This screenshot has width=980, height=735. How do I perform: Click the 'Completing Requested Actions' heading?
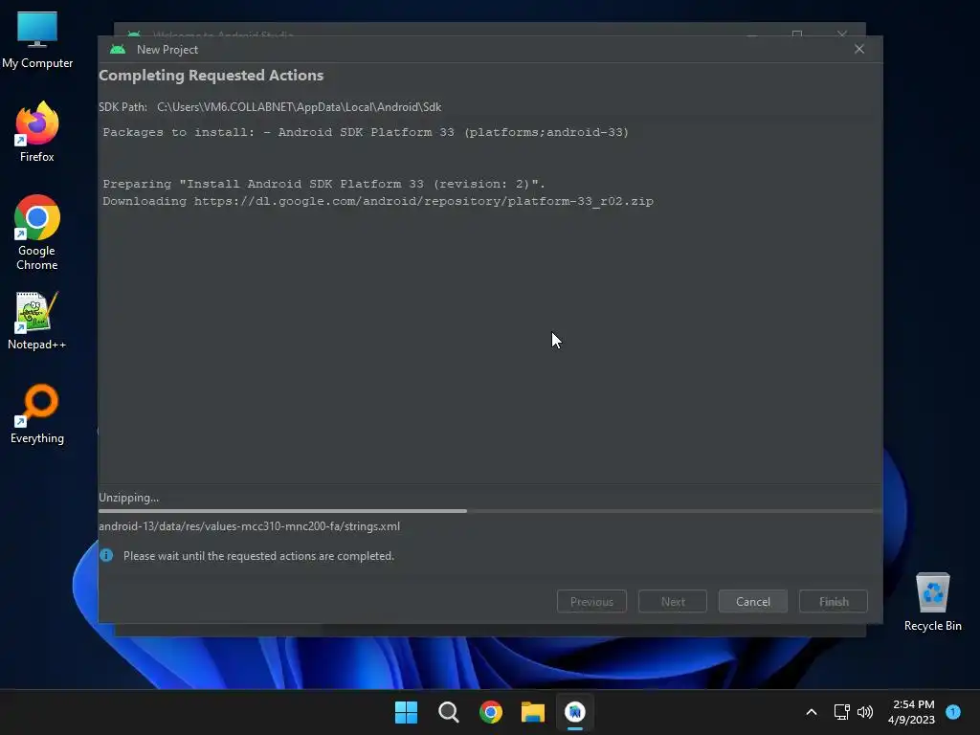click(x=212, y=75)
